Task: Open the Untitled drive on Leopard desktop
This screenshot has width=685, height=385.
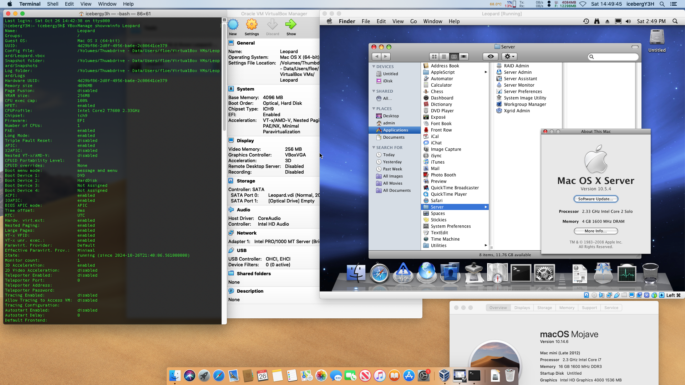Action: (x=657, y=41)
